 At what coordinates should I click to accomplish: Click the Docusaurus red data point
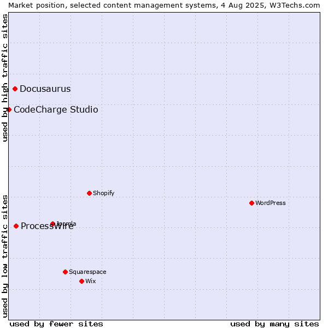pyautogui.click(x=15, y=89)
